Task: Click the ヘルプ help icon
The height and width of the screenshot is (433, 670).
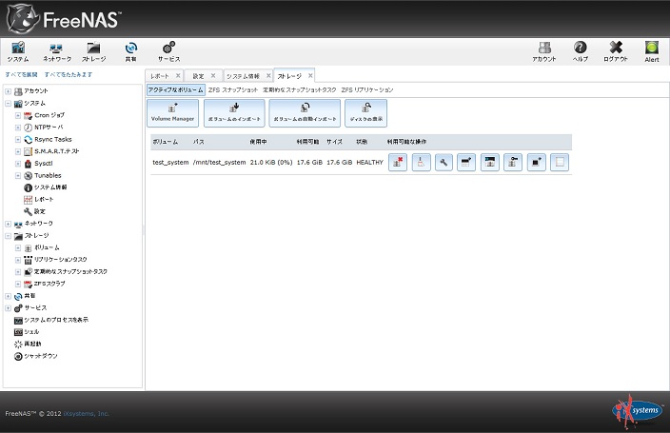Action: click(580, 51)
